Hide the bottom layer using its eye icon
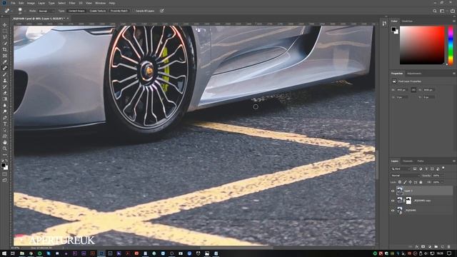457x257 pixels. [x=393, y=210]
